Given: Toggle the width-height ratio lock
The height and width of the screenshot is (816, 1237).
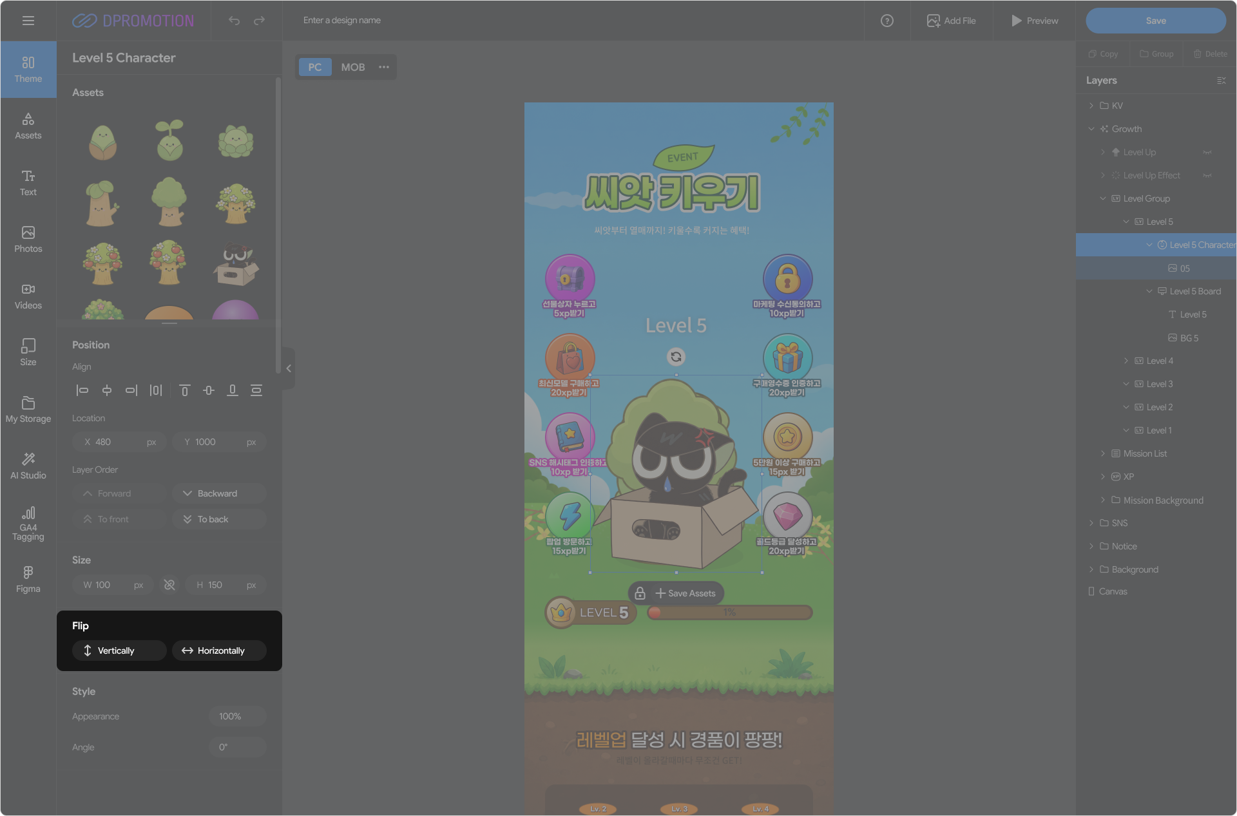Looking at the screenshot, I should pos(169,585).
